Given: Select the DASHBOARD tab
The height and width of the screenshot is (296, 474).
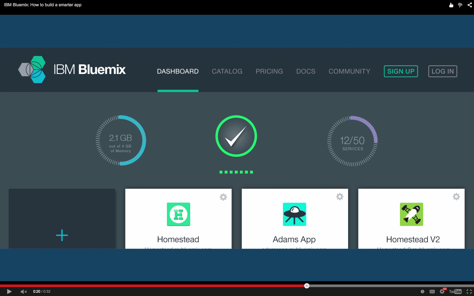Looking at the screenshot, I should pos(178,71).
